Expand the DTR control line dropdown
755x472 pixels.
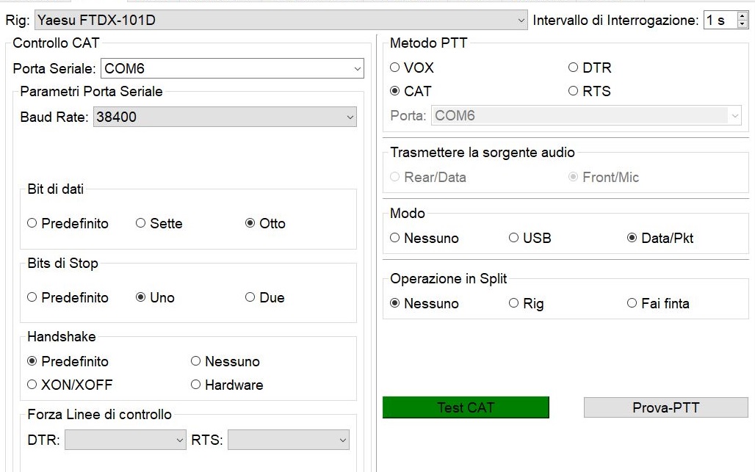[126, 440]
